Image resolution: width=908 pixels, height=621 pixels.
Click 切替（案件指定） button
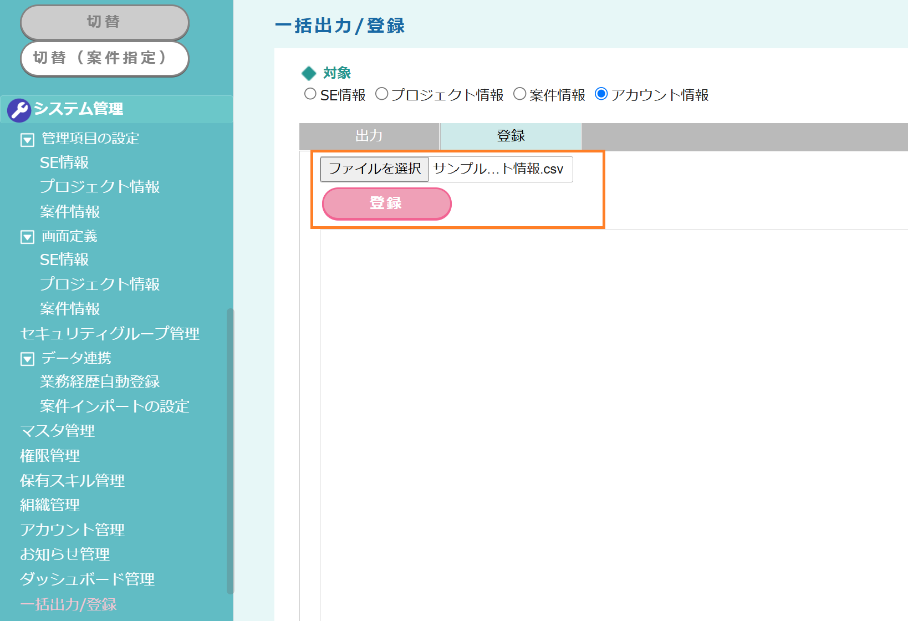(x=104, y=58)
